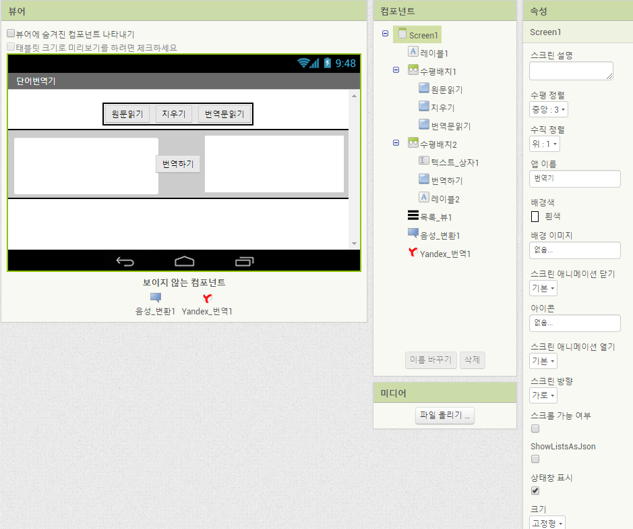Enable showing hidden components in viewer
The height and width of the screenshot is (529, 633).
11,33
